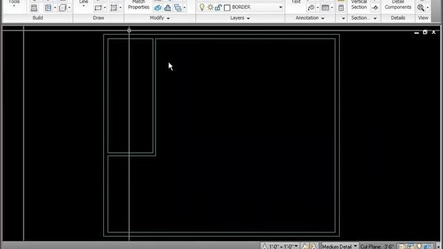The image size is (443, 249).
Task: Toggle the layer lock padlock icon
Action: point(218,8)
